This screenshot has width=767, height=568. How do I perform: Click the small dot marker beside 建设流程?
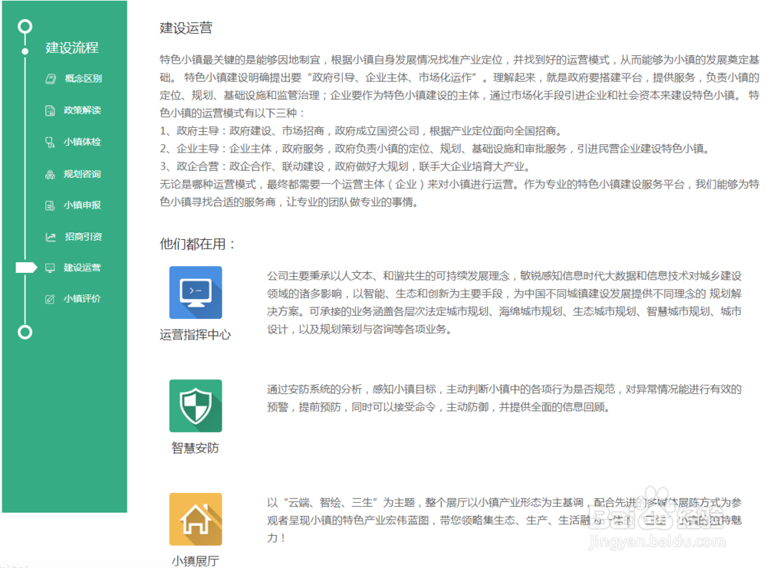coord(25,51)
